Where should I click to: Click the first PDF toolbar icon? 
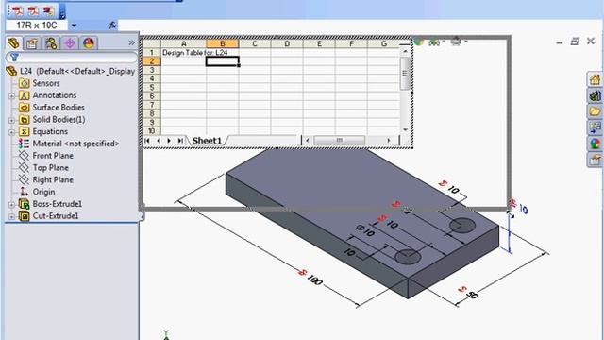[x=18, y=11]
